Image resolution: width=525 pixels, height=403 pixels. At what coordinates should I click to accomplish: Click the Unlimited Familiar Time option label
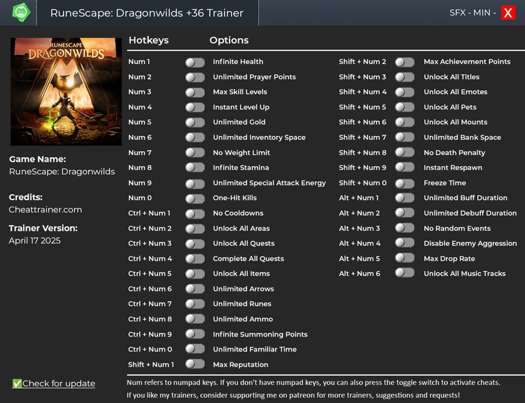(x=255, y=350)
